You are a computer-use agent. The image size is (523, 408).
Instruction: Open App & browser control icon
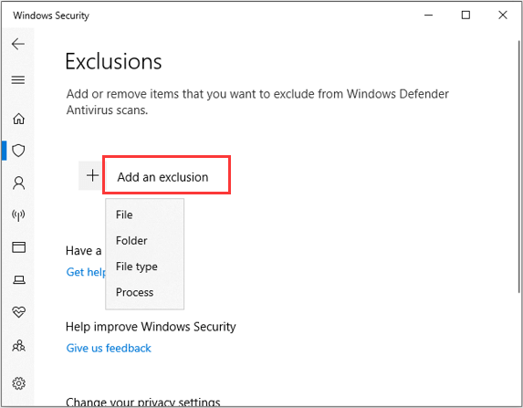(18, 247)
